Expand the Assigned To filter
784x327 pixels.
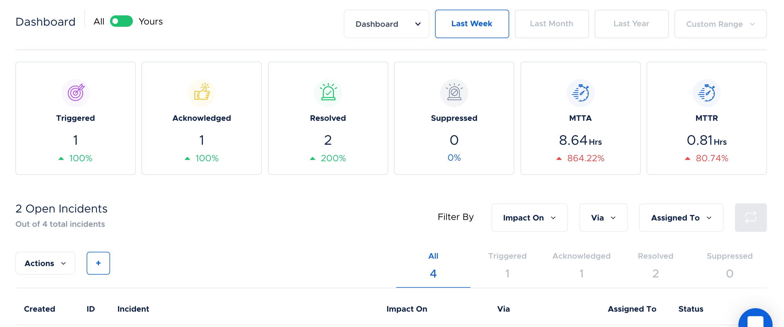click(x=681, y=218)
